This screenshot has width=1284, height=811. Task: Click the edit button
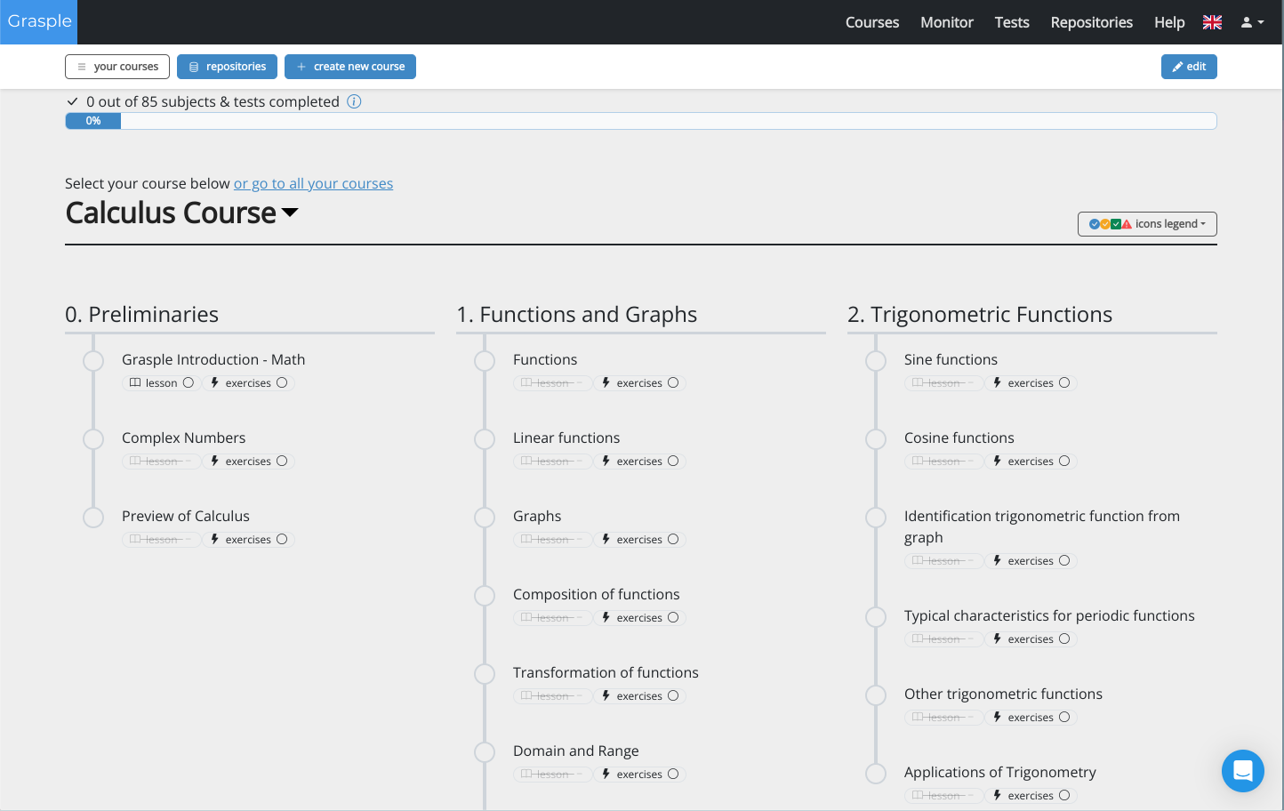point(1189,66)
